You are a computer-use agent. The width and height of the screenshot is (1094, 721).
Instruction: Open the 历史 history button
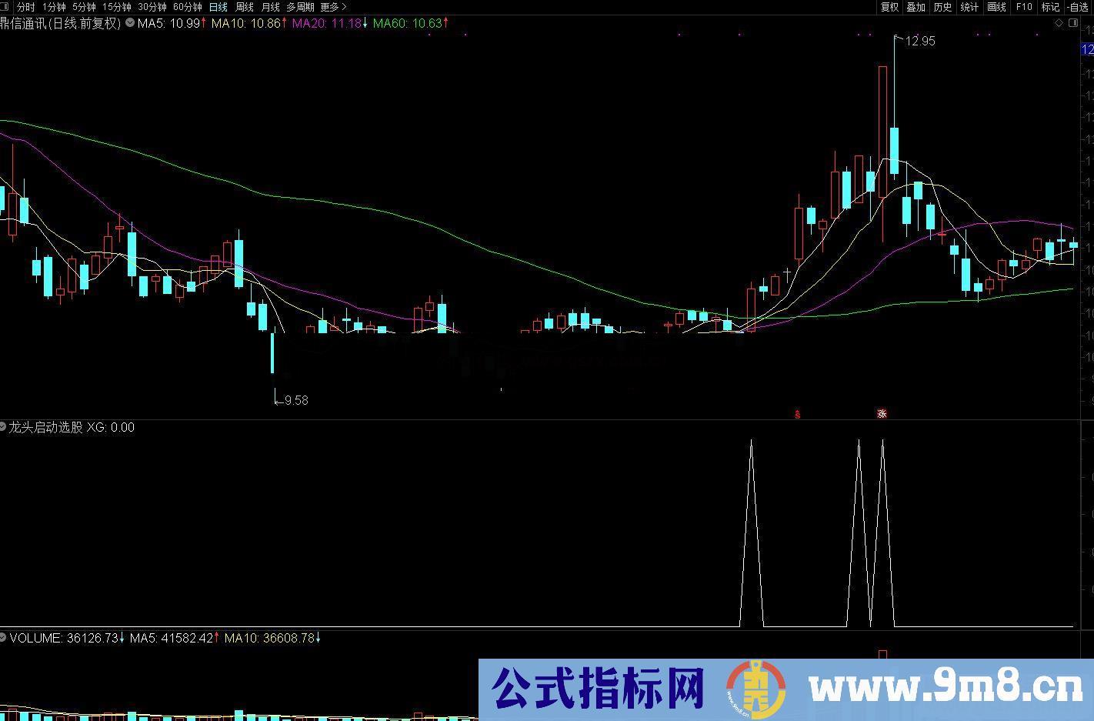942,7
